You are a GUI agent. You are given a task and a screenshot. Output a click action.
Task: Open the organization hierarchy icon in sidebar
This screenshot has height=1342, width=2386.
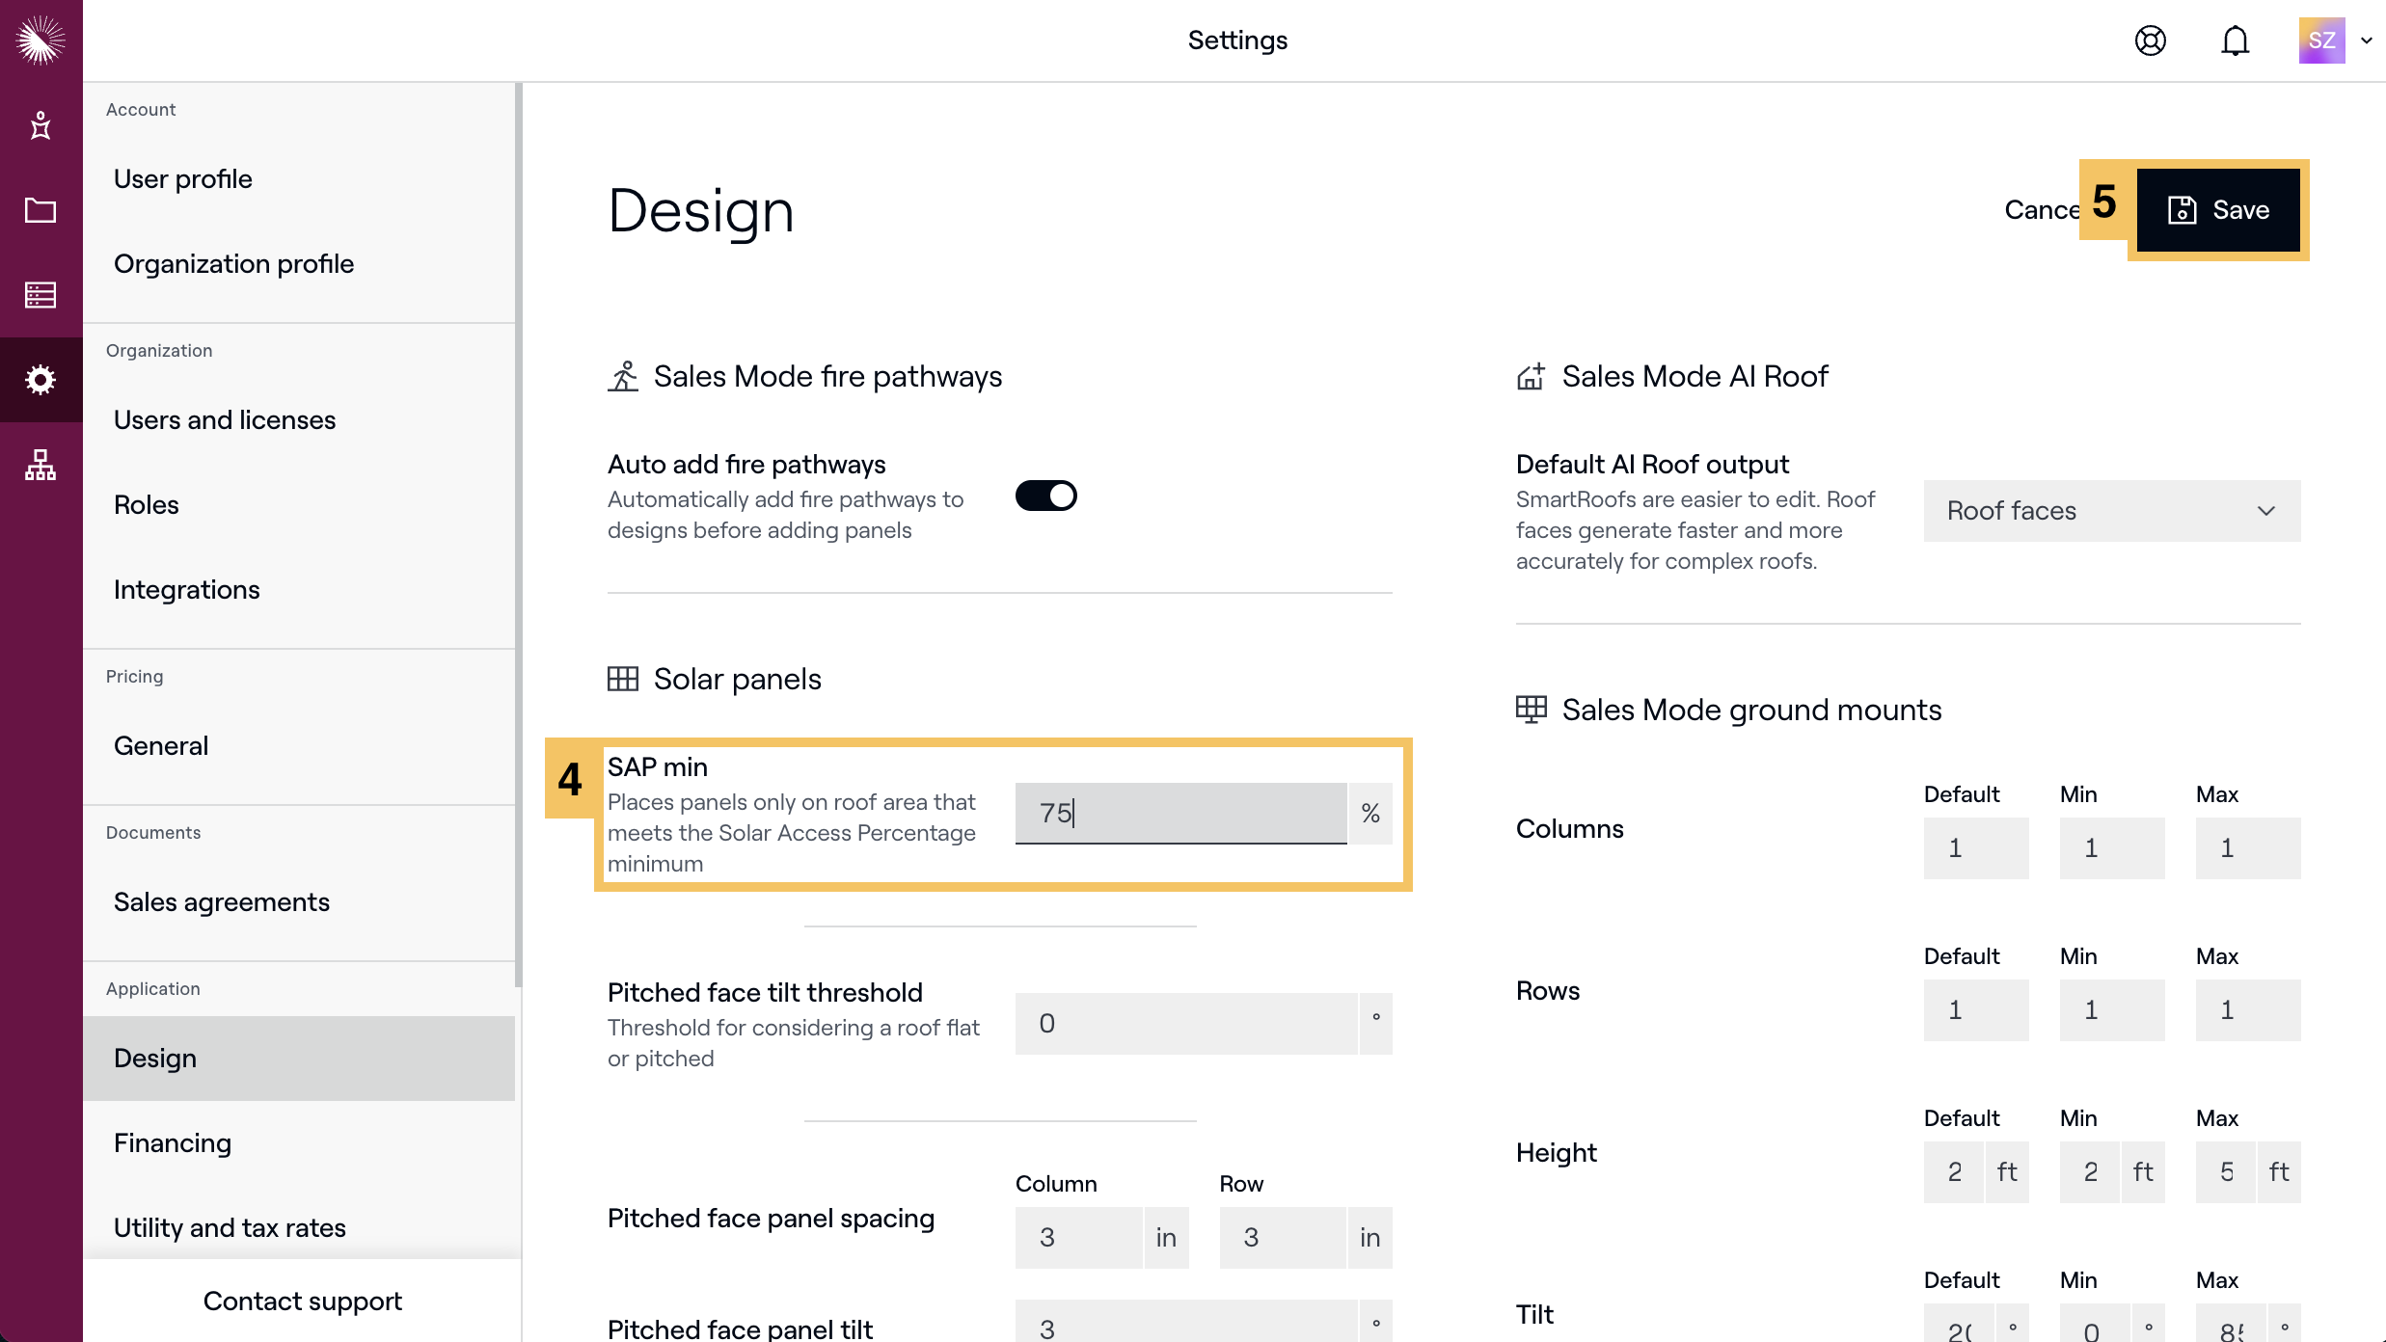click(x=41, y=465)
